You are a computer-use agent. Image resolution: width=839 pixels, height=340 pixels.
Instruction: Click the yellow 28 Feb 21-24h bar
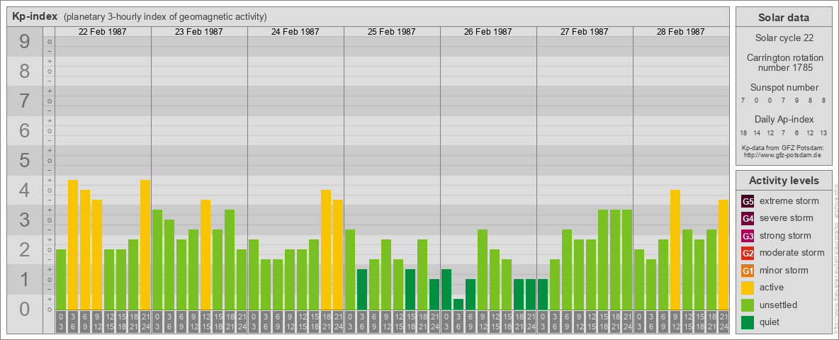(723, 254)
